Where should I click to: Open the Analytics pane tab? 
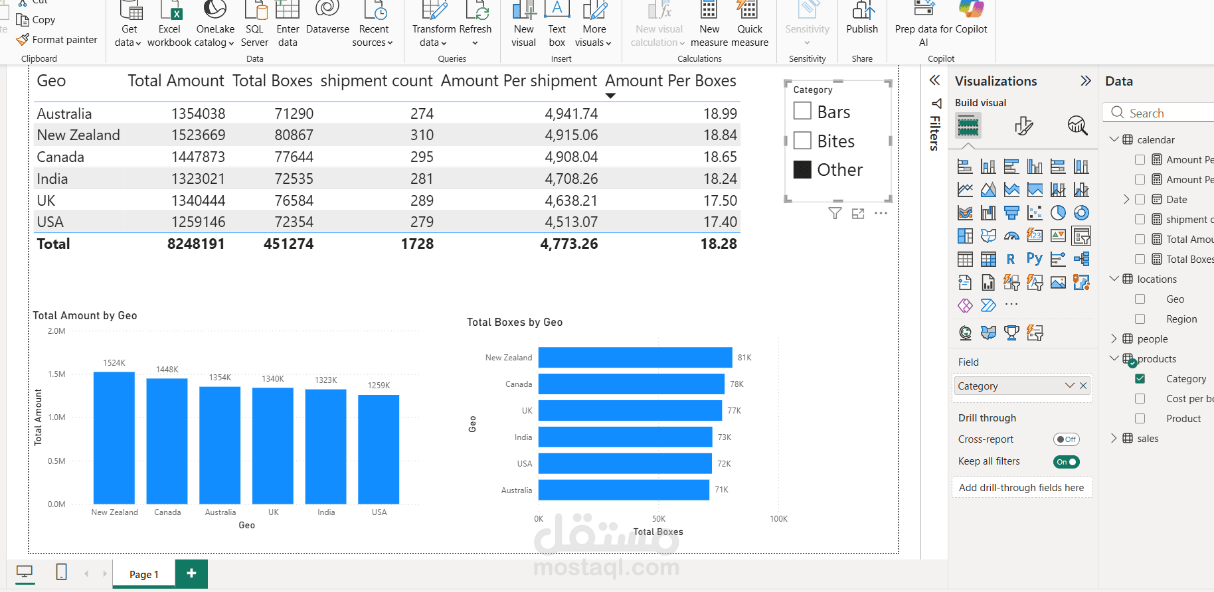point(1077,125)
